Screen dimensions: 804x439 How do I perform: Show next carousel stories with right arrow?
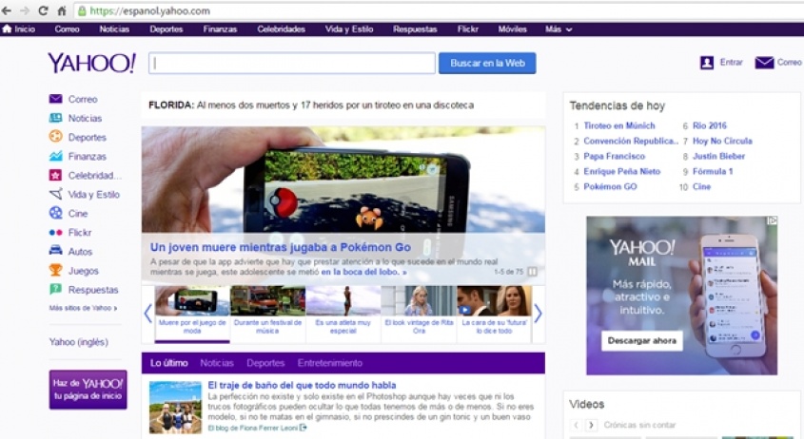pyautogui.click(x=538, y=314)
